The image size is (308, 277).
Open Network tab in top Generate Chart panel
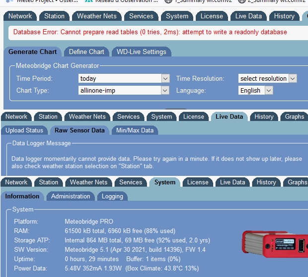pos(20,16)
